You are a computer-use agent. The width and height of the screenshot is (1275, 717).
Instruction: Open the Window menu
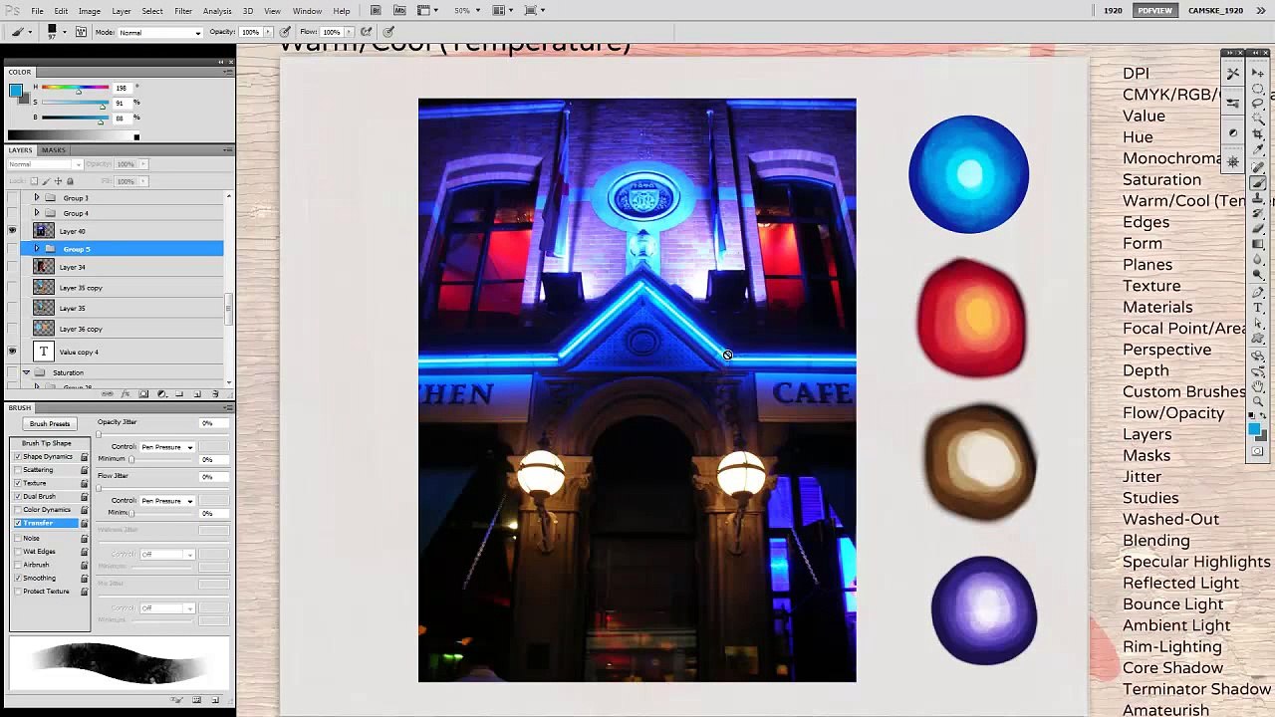307,10
